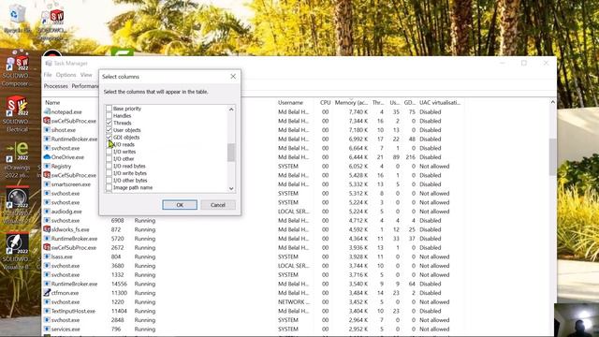The height and width of the screenshot is (337, 599).
Task: Uncheck the Threads column checkbox
Action: [x=109, y=123]
